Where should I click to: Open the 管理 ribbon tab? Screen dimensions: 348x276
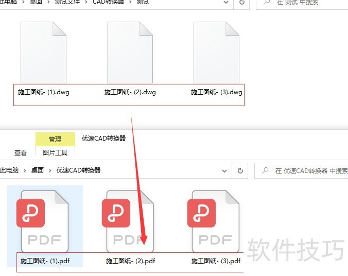click(x=55, y=139)
